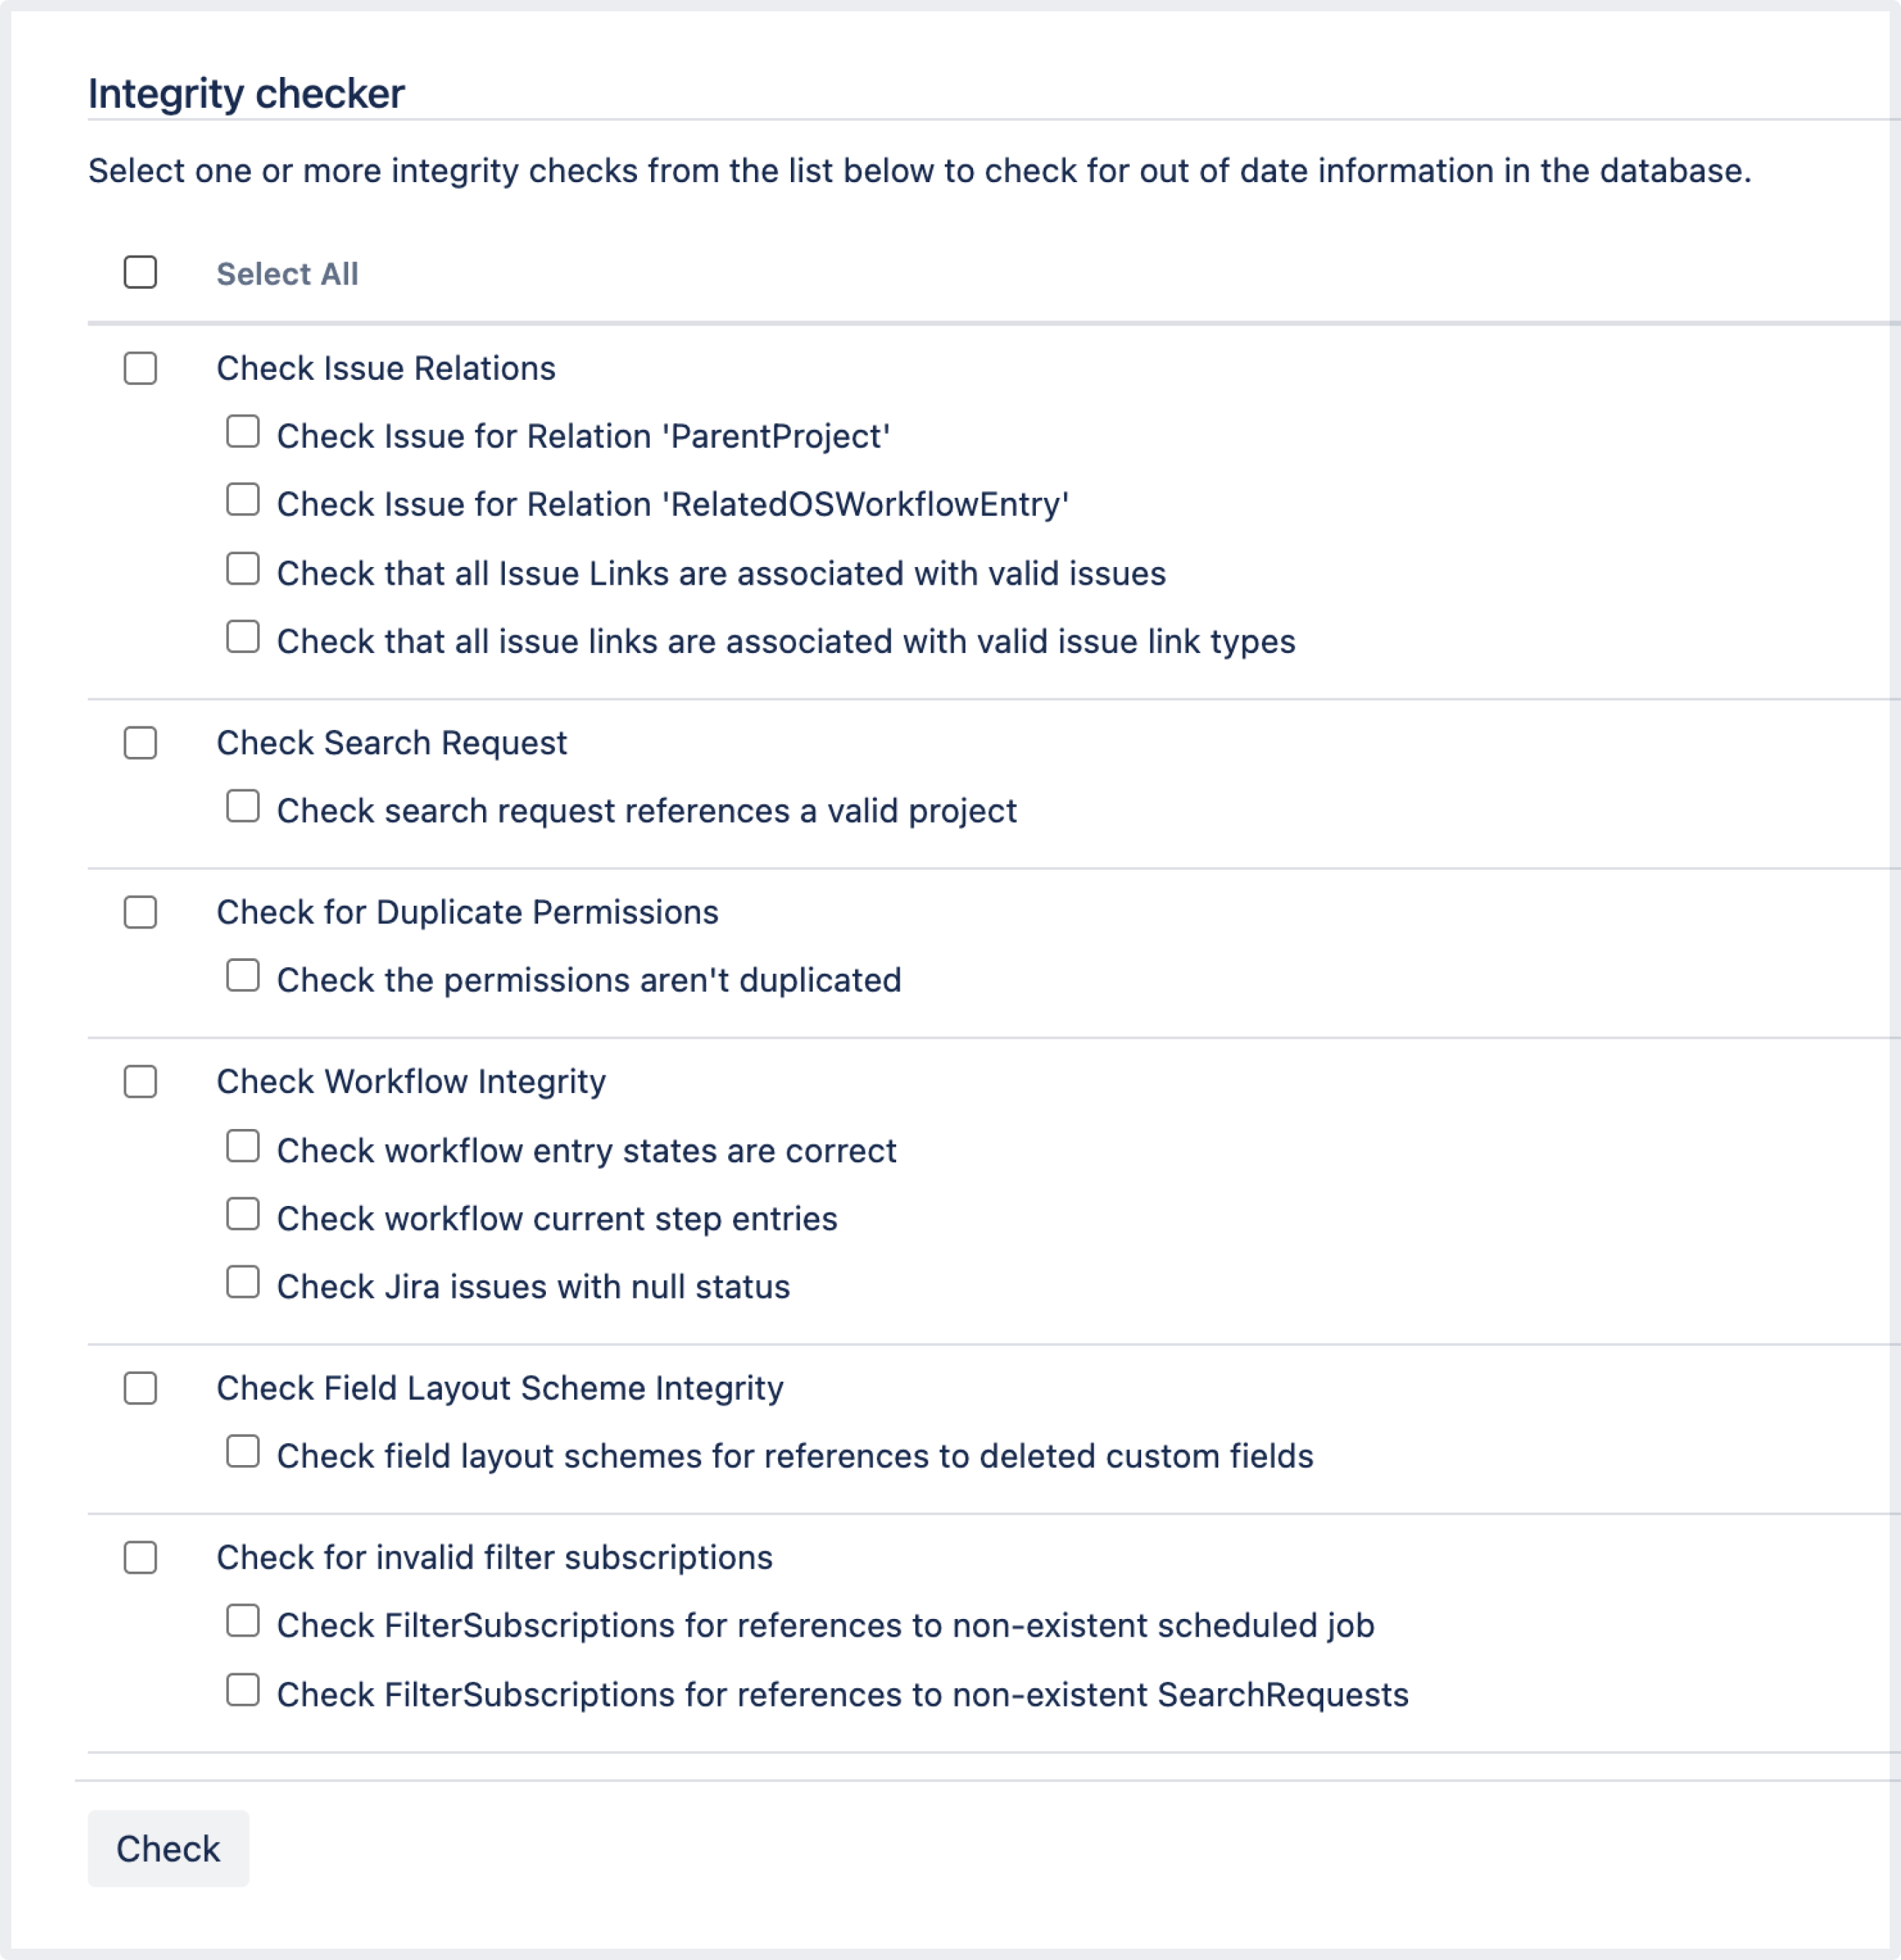Toggle the non-existent SearchRequests checkbox
Screen dimensions: 1901x1960
coord(242,1690)
